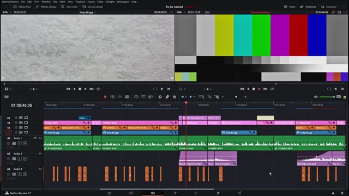The height and width of the screenshot is (196, 349).
Task: Open the Workspace menu
Action: tap(123, 2)
